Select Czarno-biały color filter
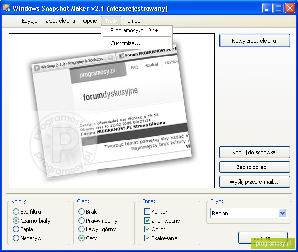The height and width of the screenshot is (252, 298). tap(31, 221)
